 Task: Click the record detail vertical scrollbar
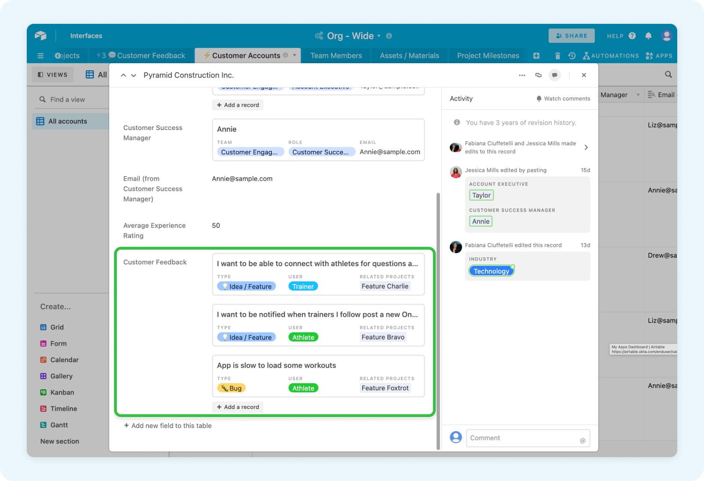(438, 321)
